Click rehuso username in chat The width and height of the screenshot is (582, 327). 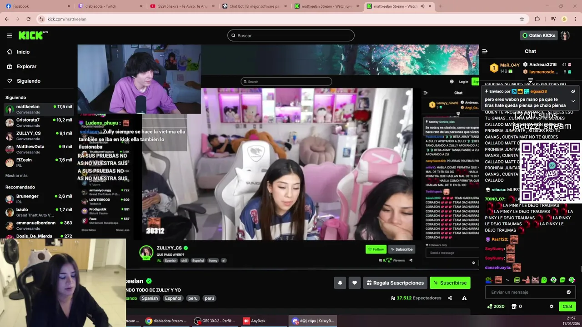[x=498, y=189]
